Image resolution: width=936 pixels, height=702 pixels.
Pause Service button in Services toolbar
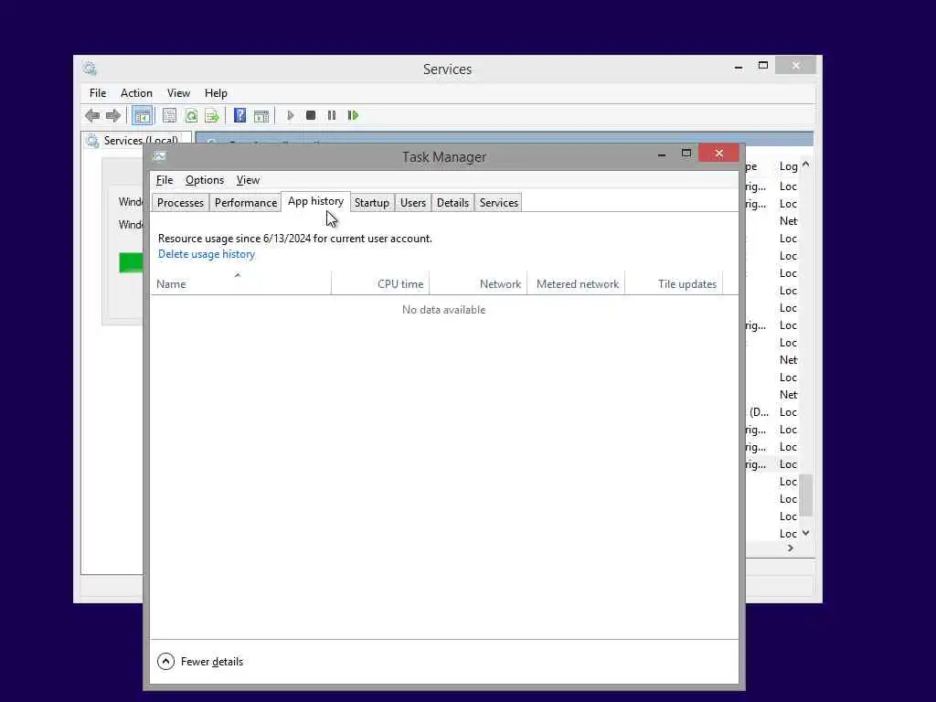[x=332, y=115]
